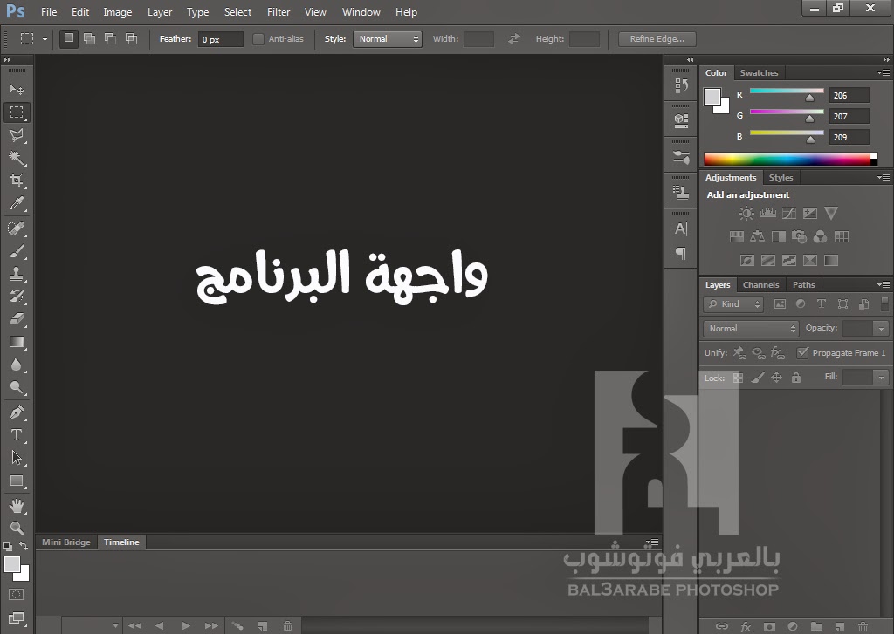Select the Zoom tool
894x634 pixels.
point(17,528)
